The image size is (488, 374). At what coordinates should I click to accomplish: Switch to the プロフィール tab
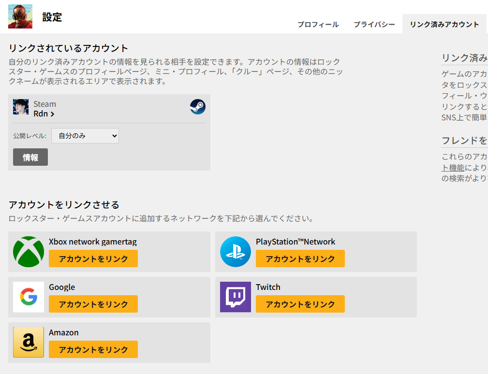point(318,25)
